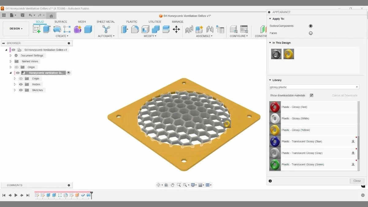This screenshot has width=368, height=207.
Task: Select the Plastic - Glossy (Yellow) material swatch
Action: tap(275, 130)
